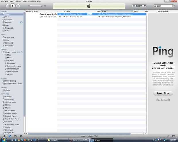Open Top 25 Most Played playlist
Viewport: 178px width, 142px height.
[12, 119]
